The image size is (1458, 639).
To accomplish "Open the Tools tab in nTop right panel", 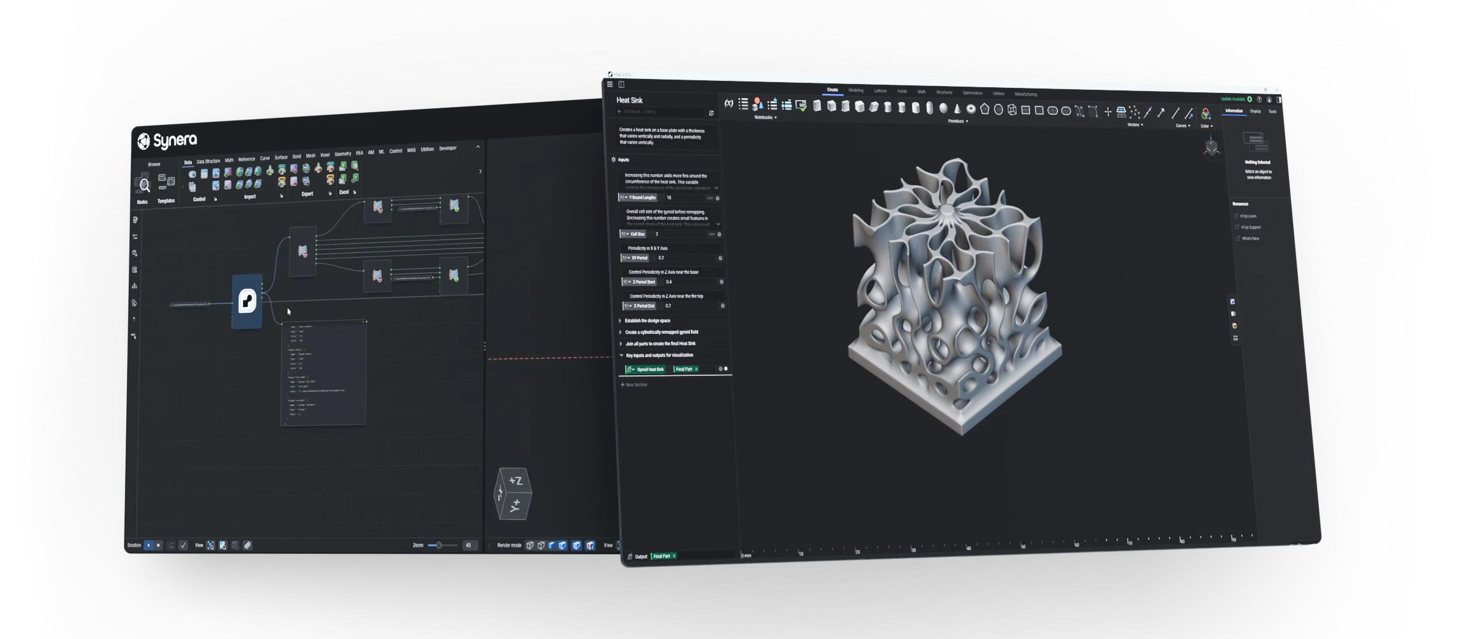I will coord(1272,111).
